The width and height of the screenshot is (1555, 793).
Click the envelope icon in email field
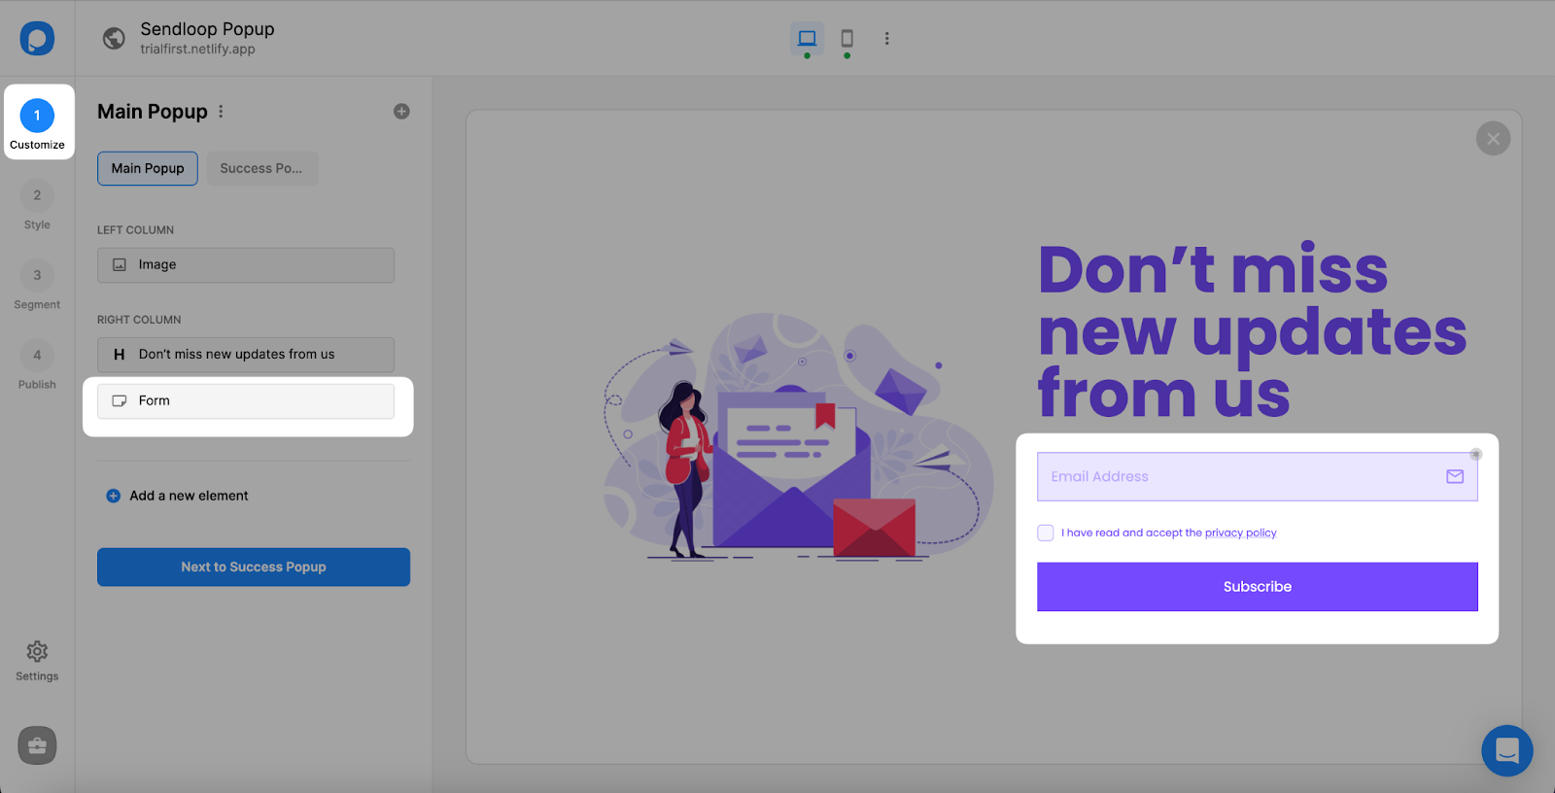tap(1455, 476)
